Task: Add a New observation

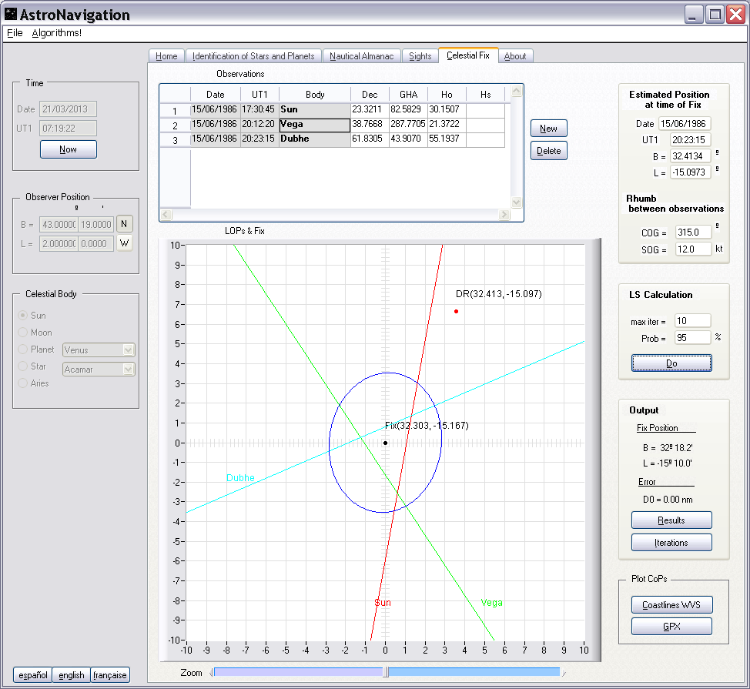Action: [548, 129]
